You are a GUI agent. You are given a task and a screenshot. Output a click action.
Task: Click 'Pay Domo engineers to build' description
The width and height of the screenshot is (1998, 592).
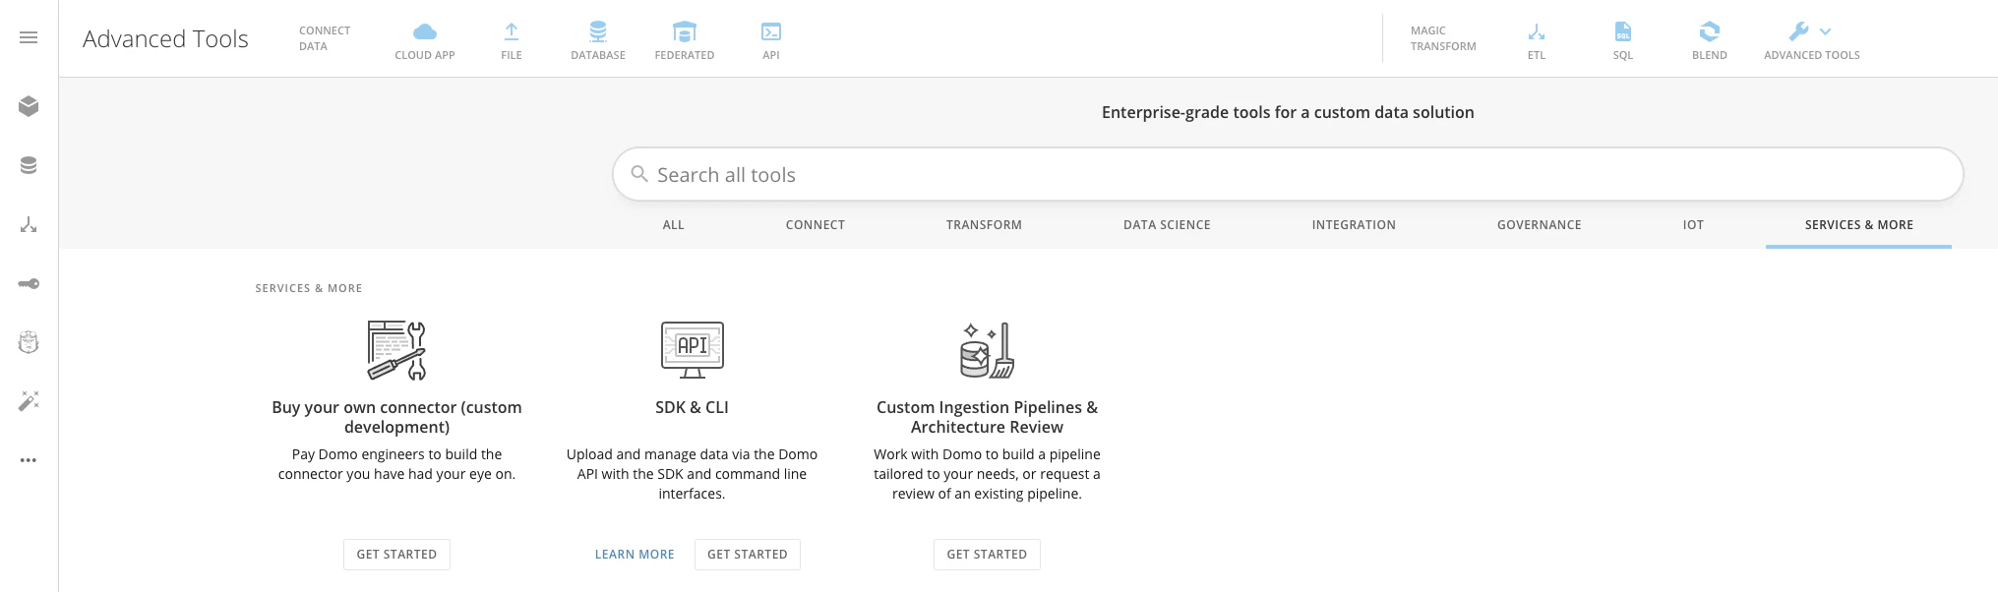(x=396, y=464)
